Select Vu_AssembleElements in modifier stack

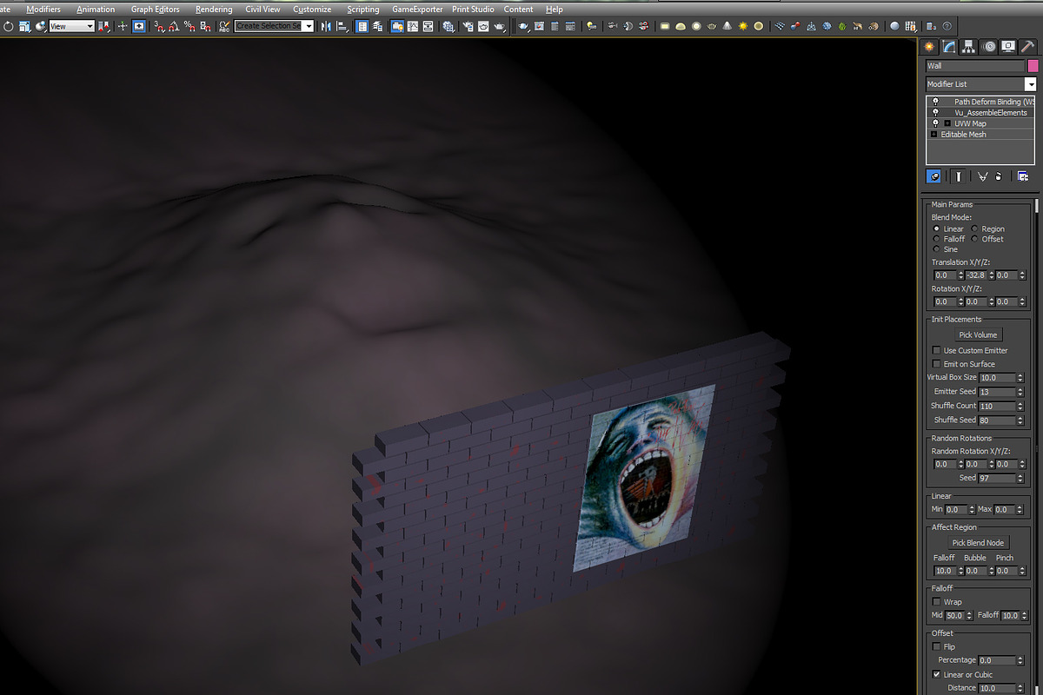[990, 113]
